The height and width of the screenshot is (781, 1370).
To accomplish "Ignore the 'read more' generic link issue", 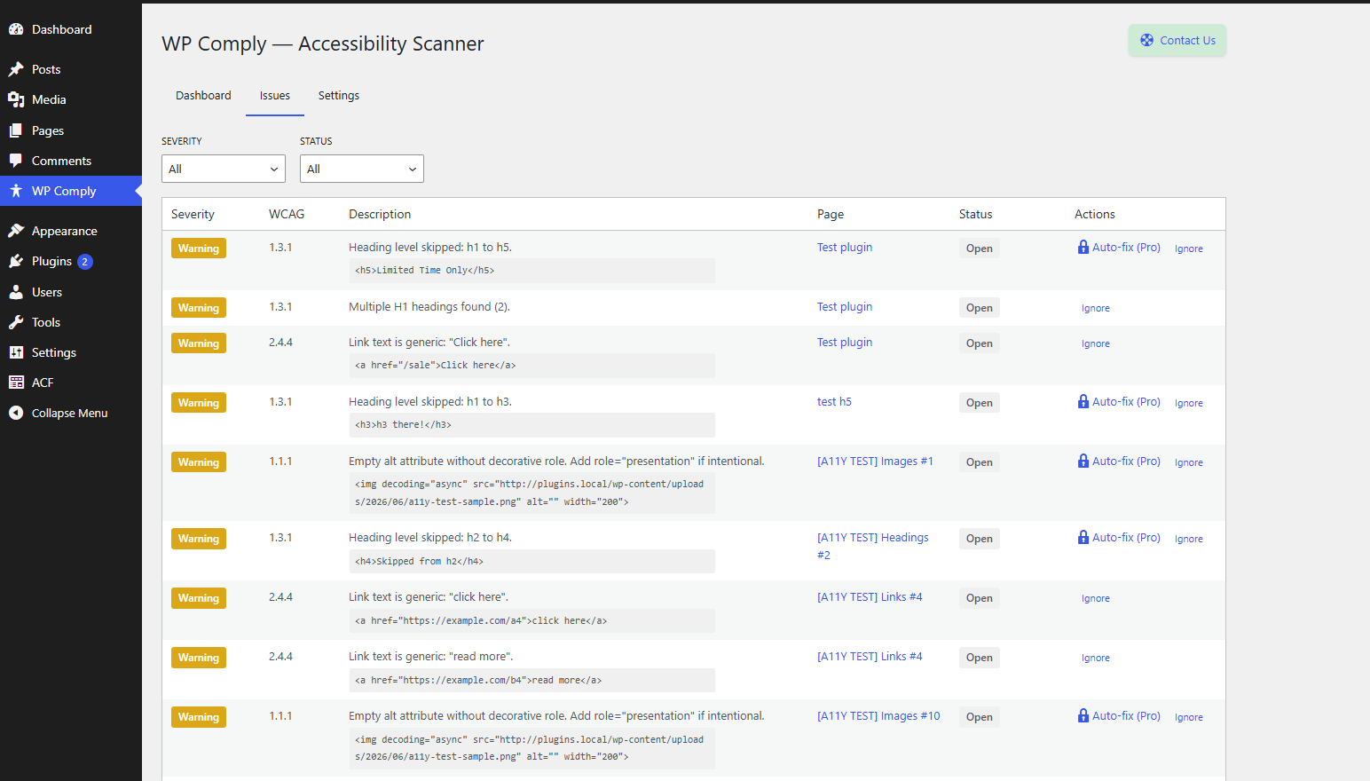I will pos(1096,658).
